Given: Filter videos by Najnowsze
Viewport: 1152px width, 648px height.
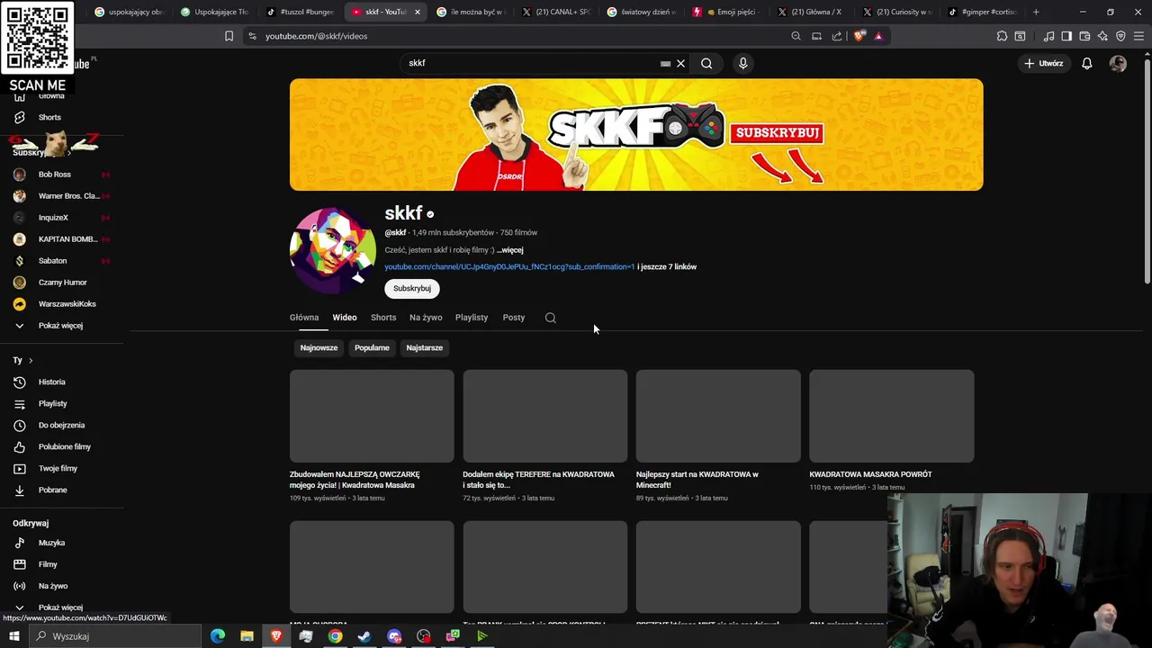Looking at the screenshot, I should click(319, 347).
